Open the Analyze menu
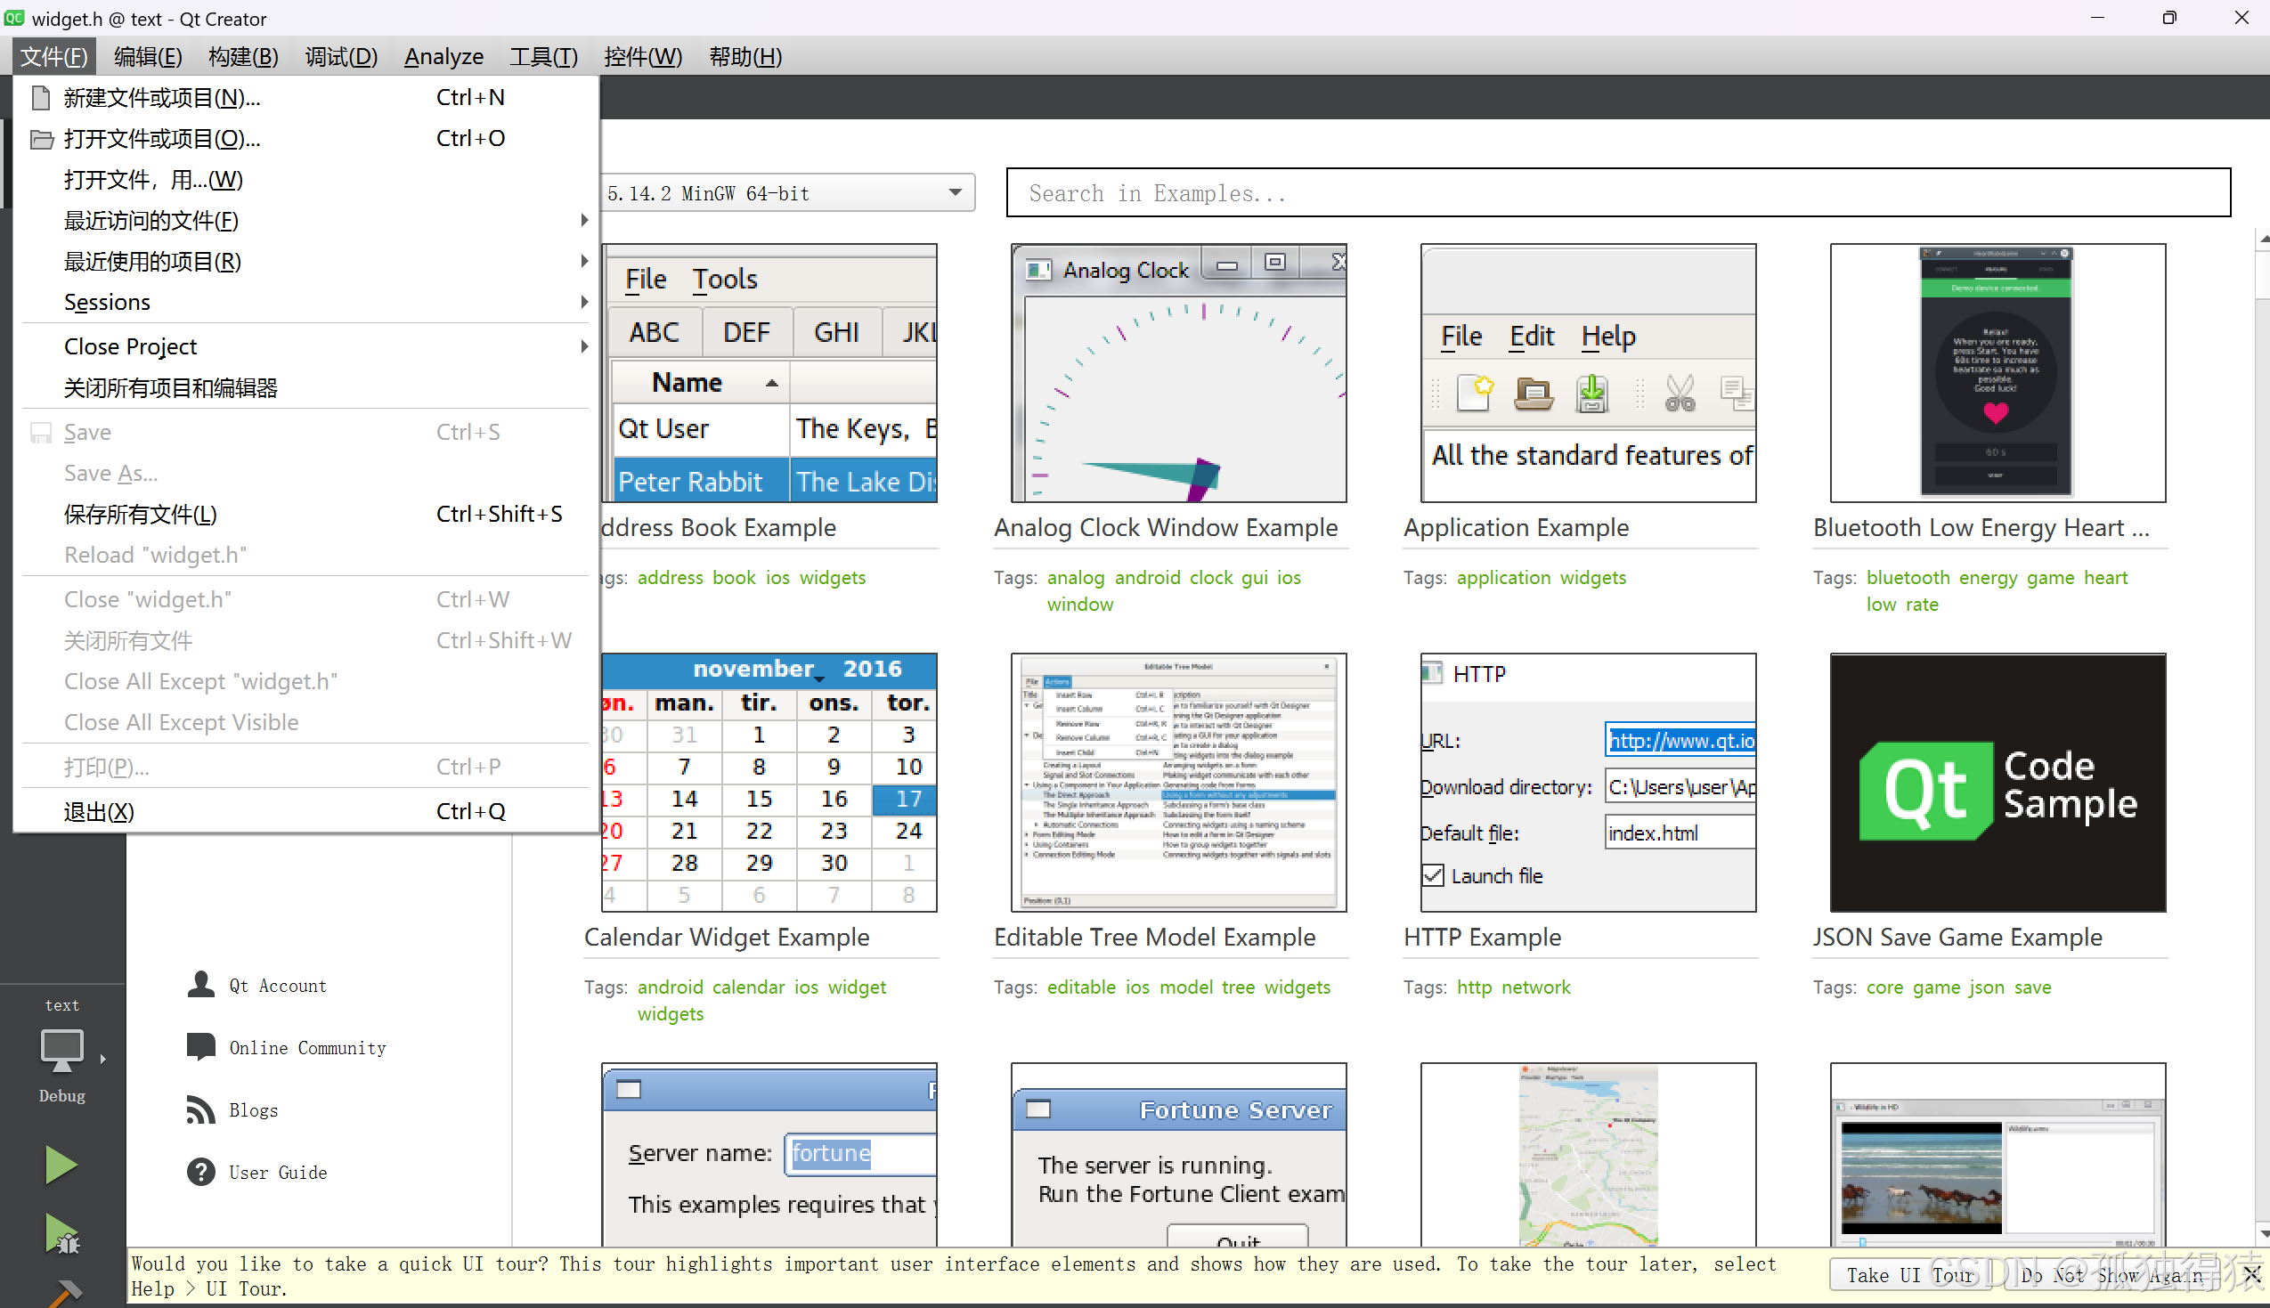This screenshot has height=1308, width=2270. [443, 57]
